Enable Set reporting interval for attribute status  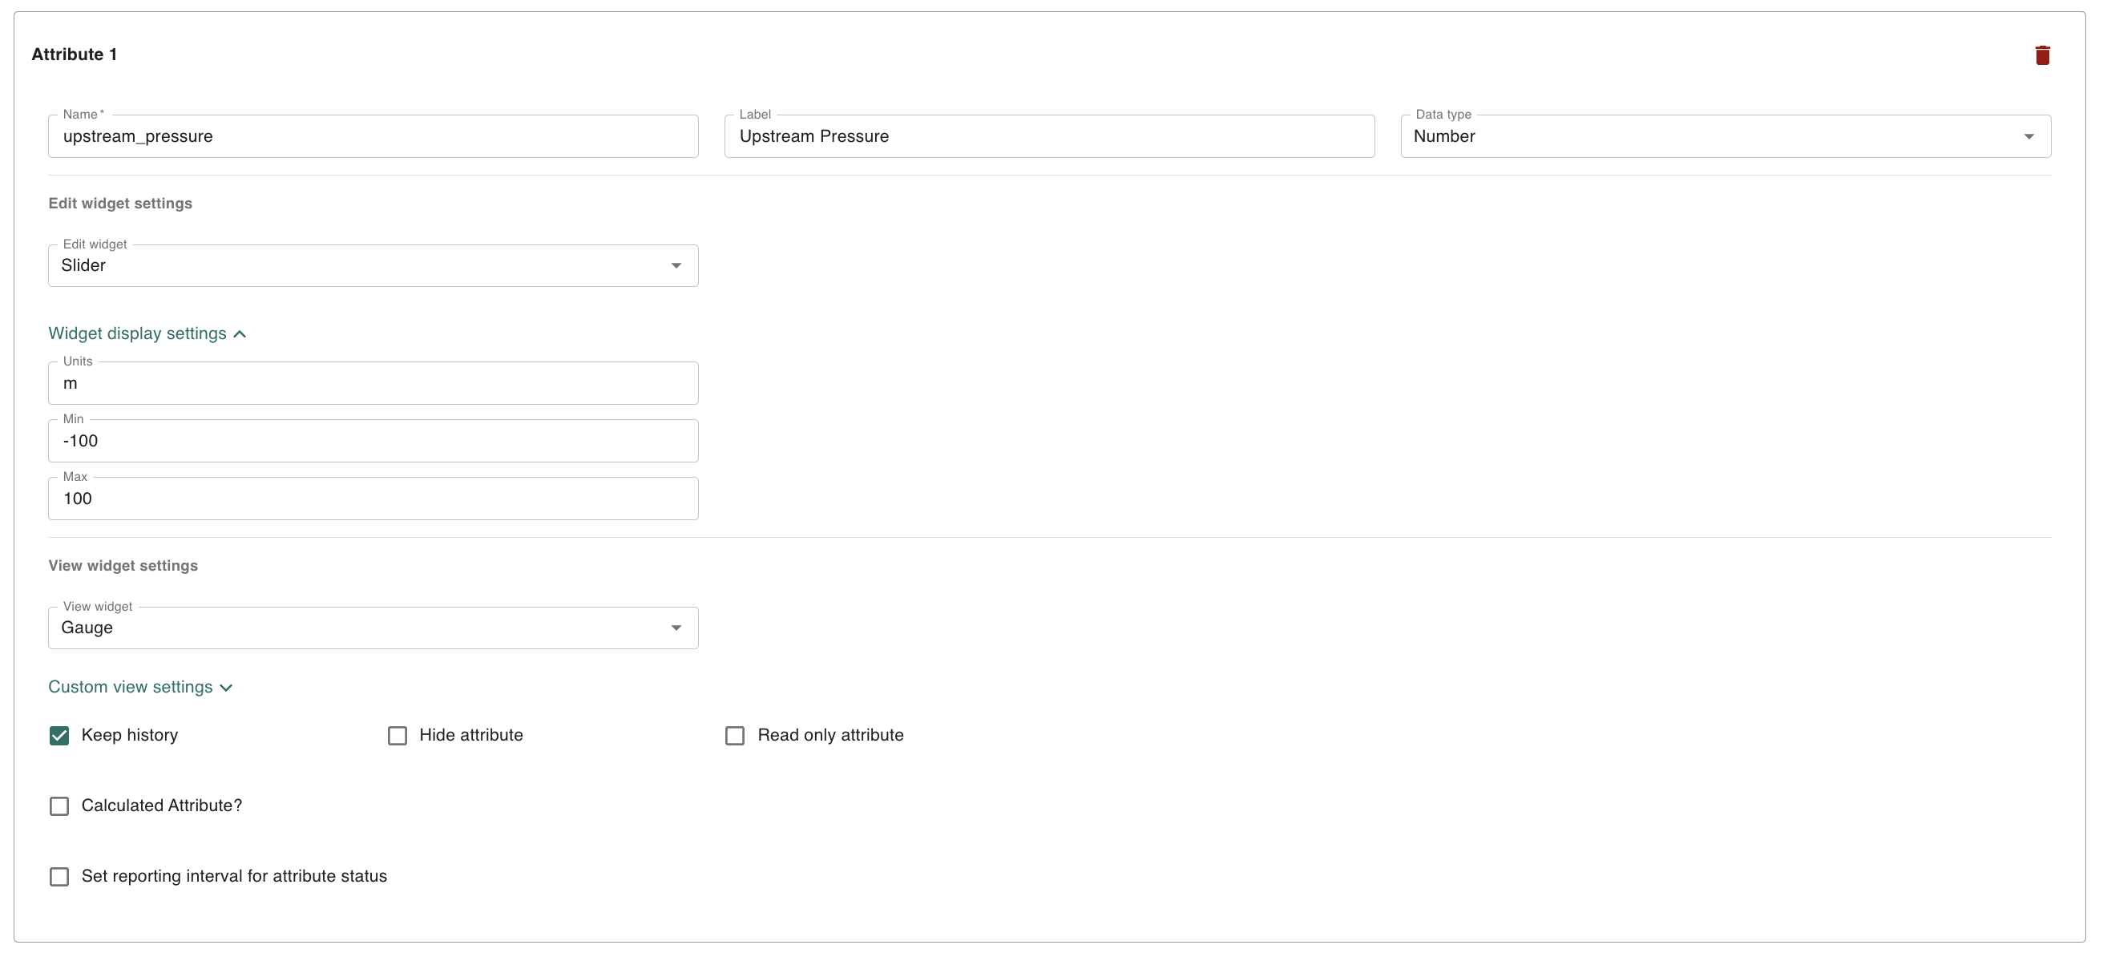59,876
